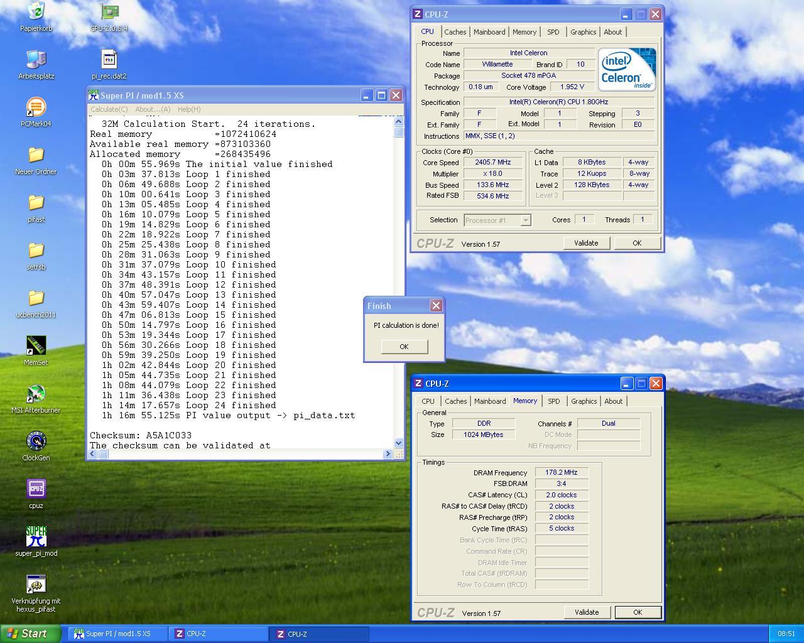This screenshot has height=643, width=804.
Task: Click the bottom CPU-Z window title icon
Action: tap(419, 383)
